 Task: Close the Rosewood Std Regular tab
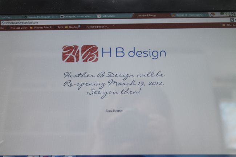coord(57,17)
